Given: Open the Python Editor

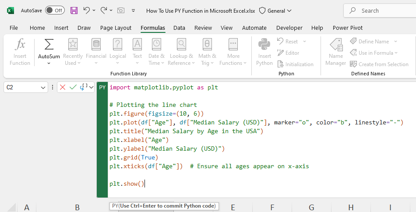Looking at the screenshot, I should tap(288, 53).
